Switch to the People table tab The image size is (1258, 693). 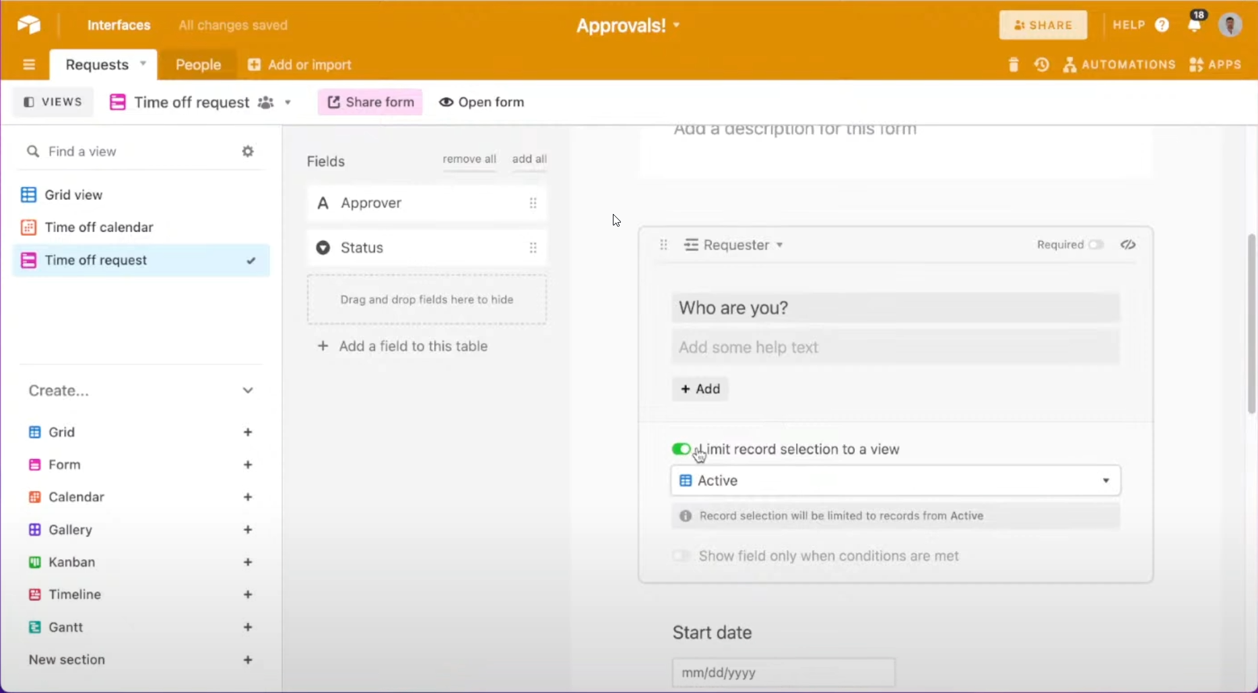pos(198,65)
